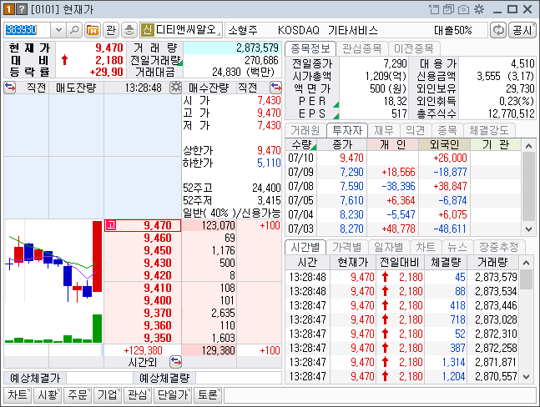
Task: Toggle the EPS label
Action: coord(312,113)
